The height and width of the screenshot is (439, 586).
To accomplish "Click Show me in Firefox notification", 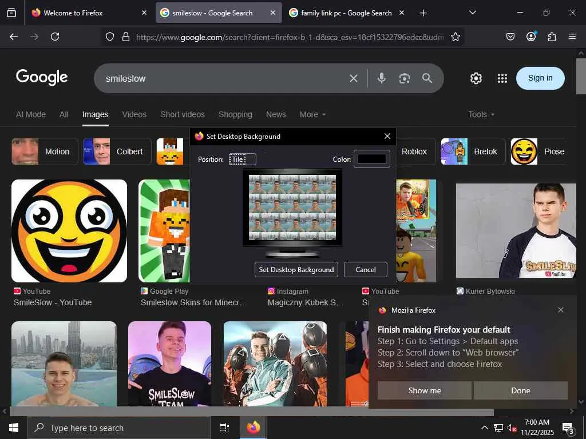I will point(425,390).
